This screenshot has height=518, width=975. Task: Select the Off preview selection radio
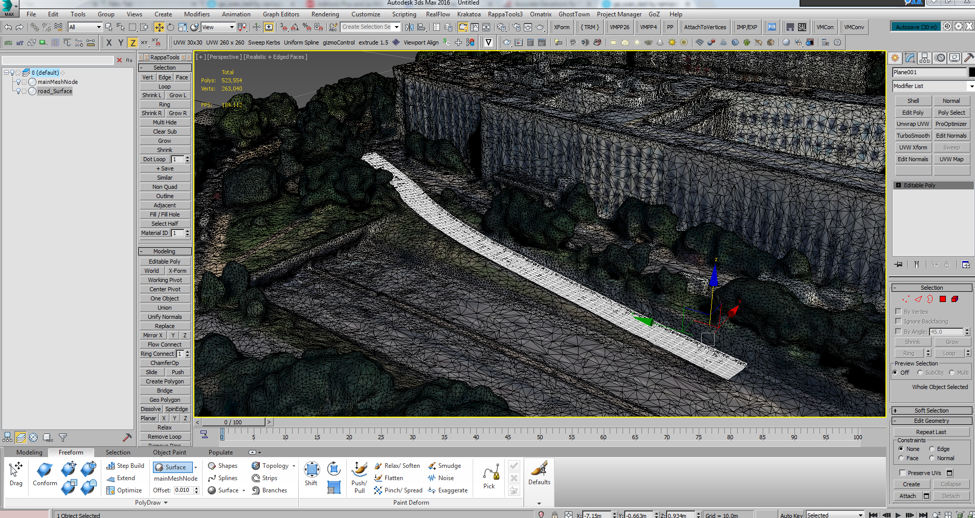(x=895, y=373)
